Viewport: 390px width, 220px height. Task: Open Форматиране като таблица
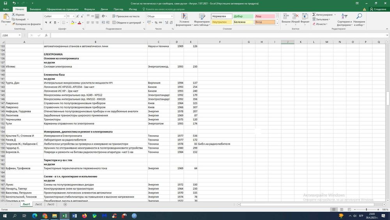202,20
